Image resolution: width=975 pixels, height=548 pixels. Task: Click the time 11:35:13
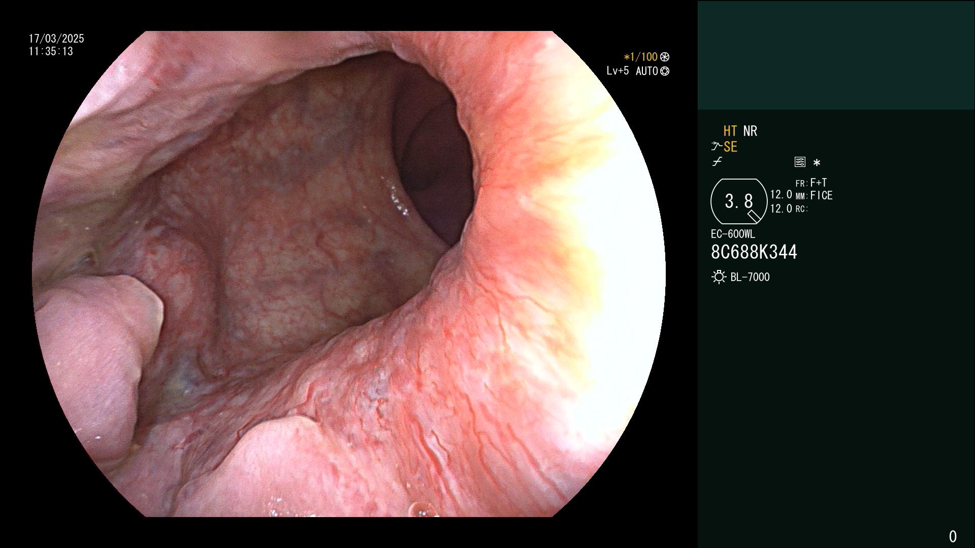click(x=51, y=52)
